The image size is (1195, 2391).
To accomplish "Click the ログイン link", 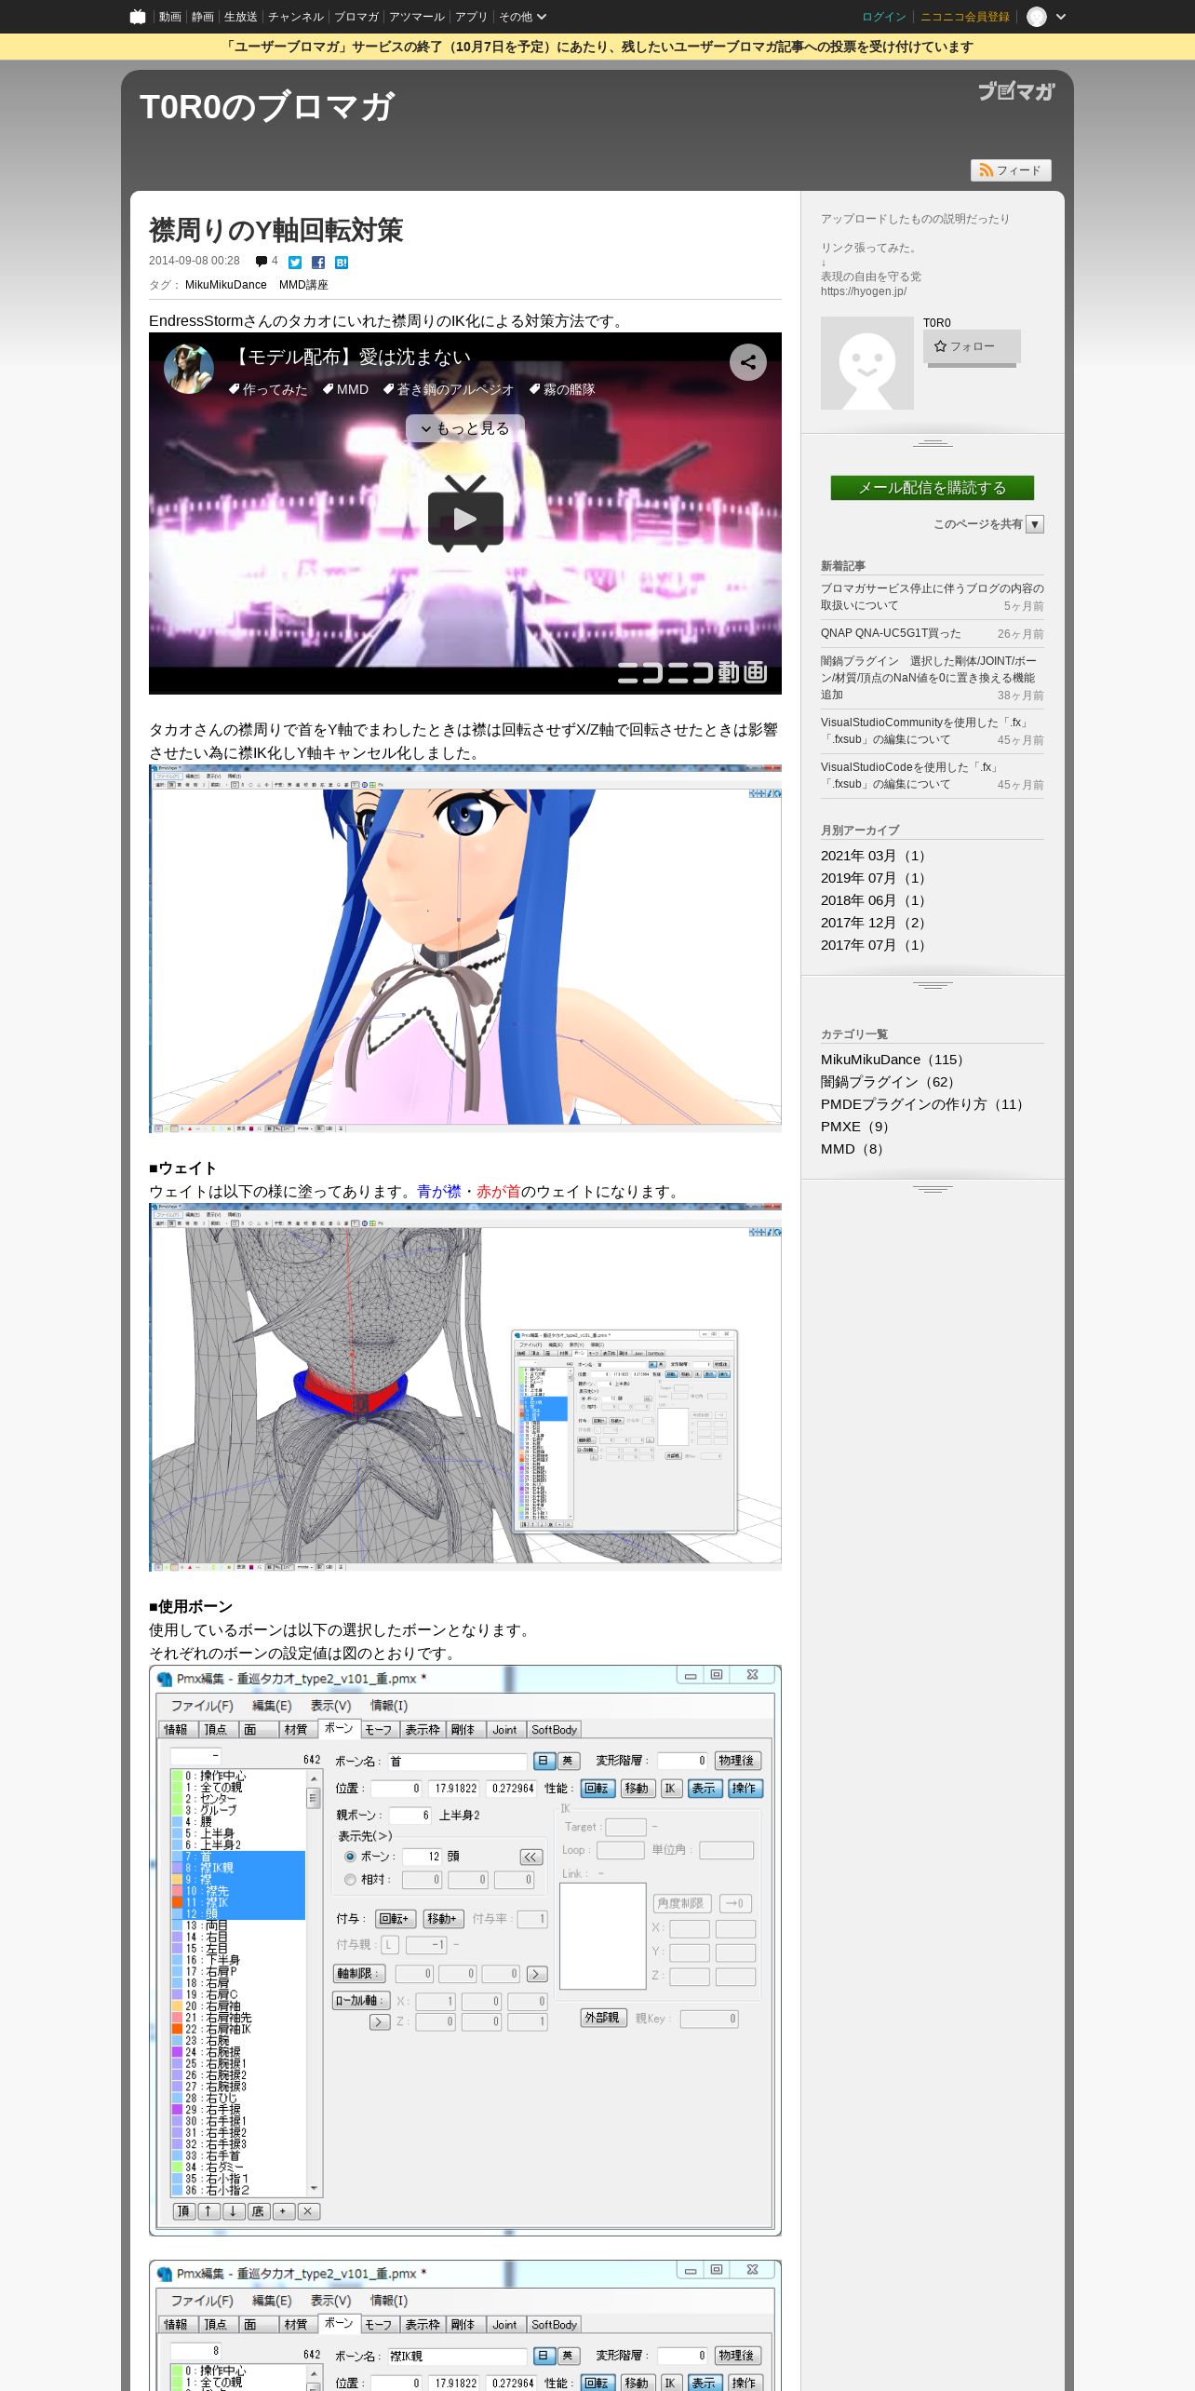I will [883, 17].
